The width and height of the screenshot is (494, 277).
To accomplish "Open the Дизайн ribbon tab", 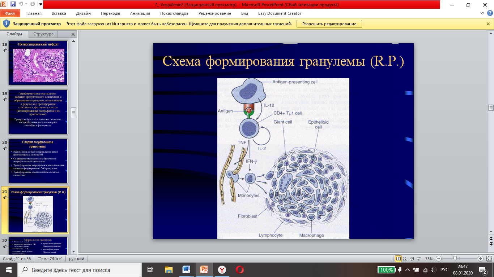I will pos(84,13).
